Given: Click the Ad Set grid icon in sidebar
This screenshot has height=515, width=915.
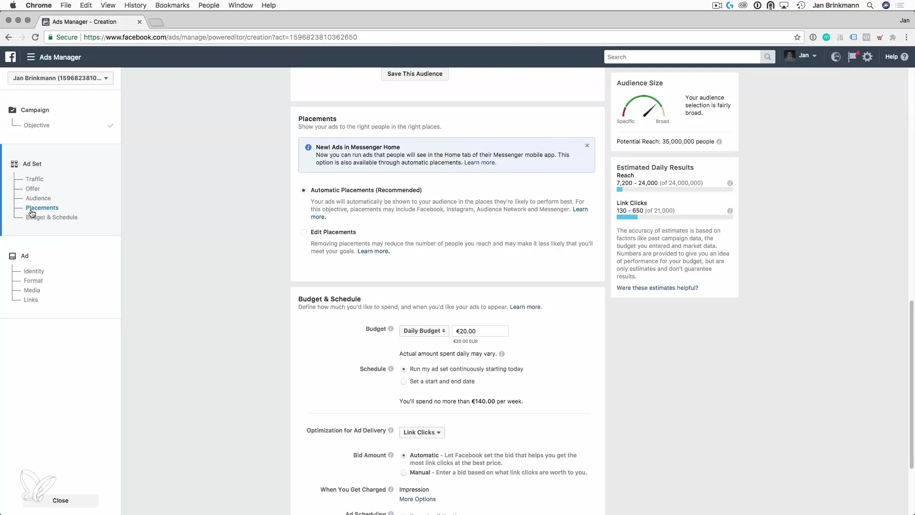Looking at the screenshot, I should 14,164.
